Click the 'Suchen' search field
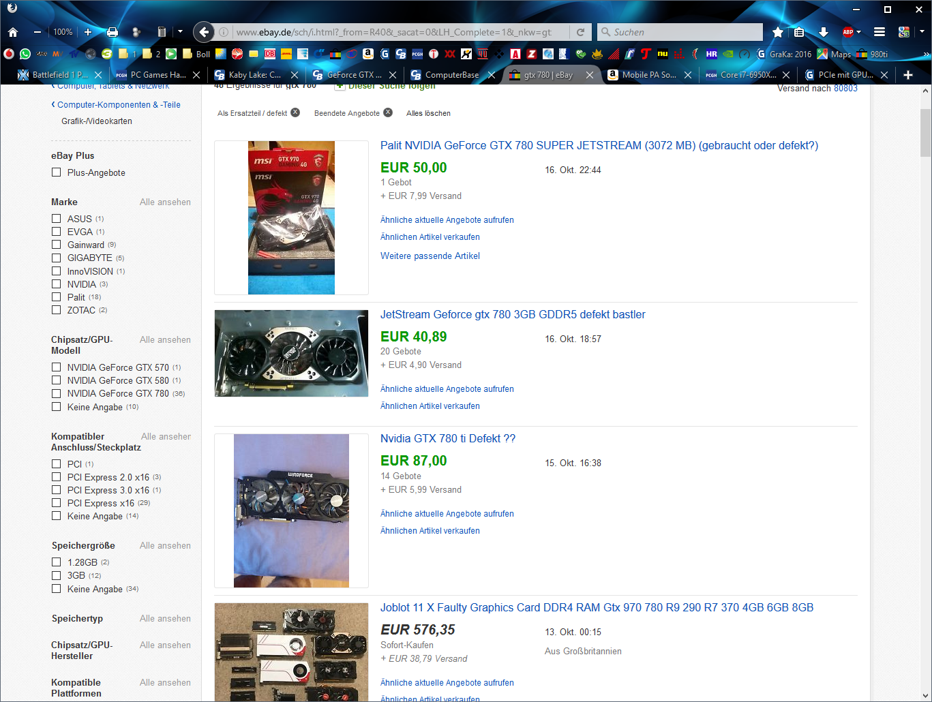 [x=680, y=32]
